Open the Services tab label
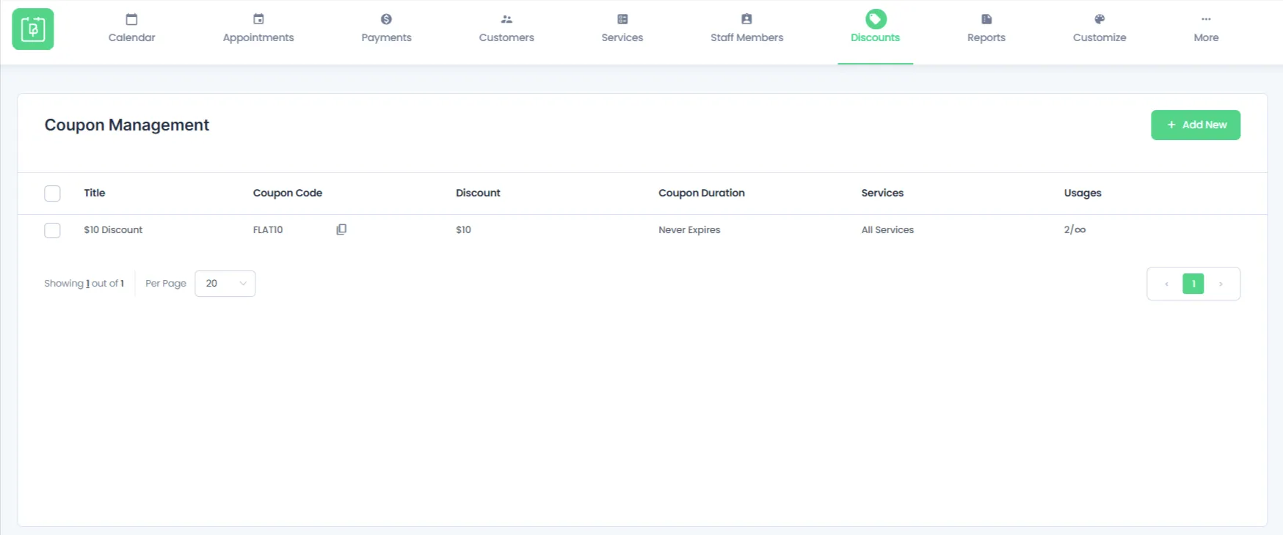Viewport: 1283px width, 535px height. (x=622, y=37)
